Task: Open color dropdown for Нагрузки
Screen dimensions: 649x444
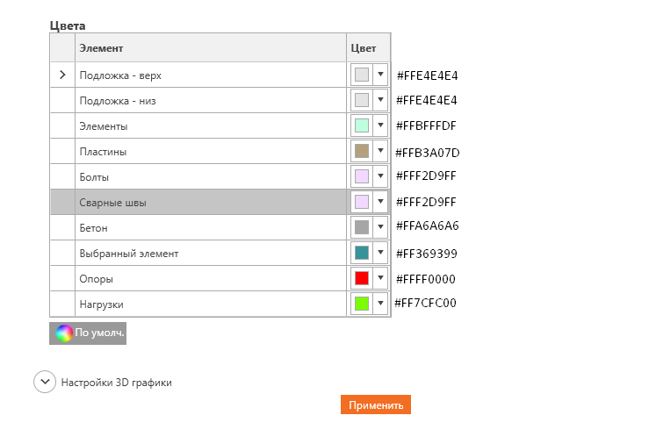Action: [380, 304]
